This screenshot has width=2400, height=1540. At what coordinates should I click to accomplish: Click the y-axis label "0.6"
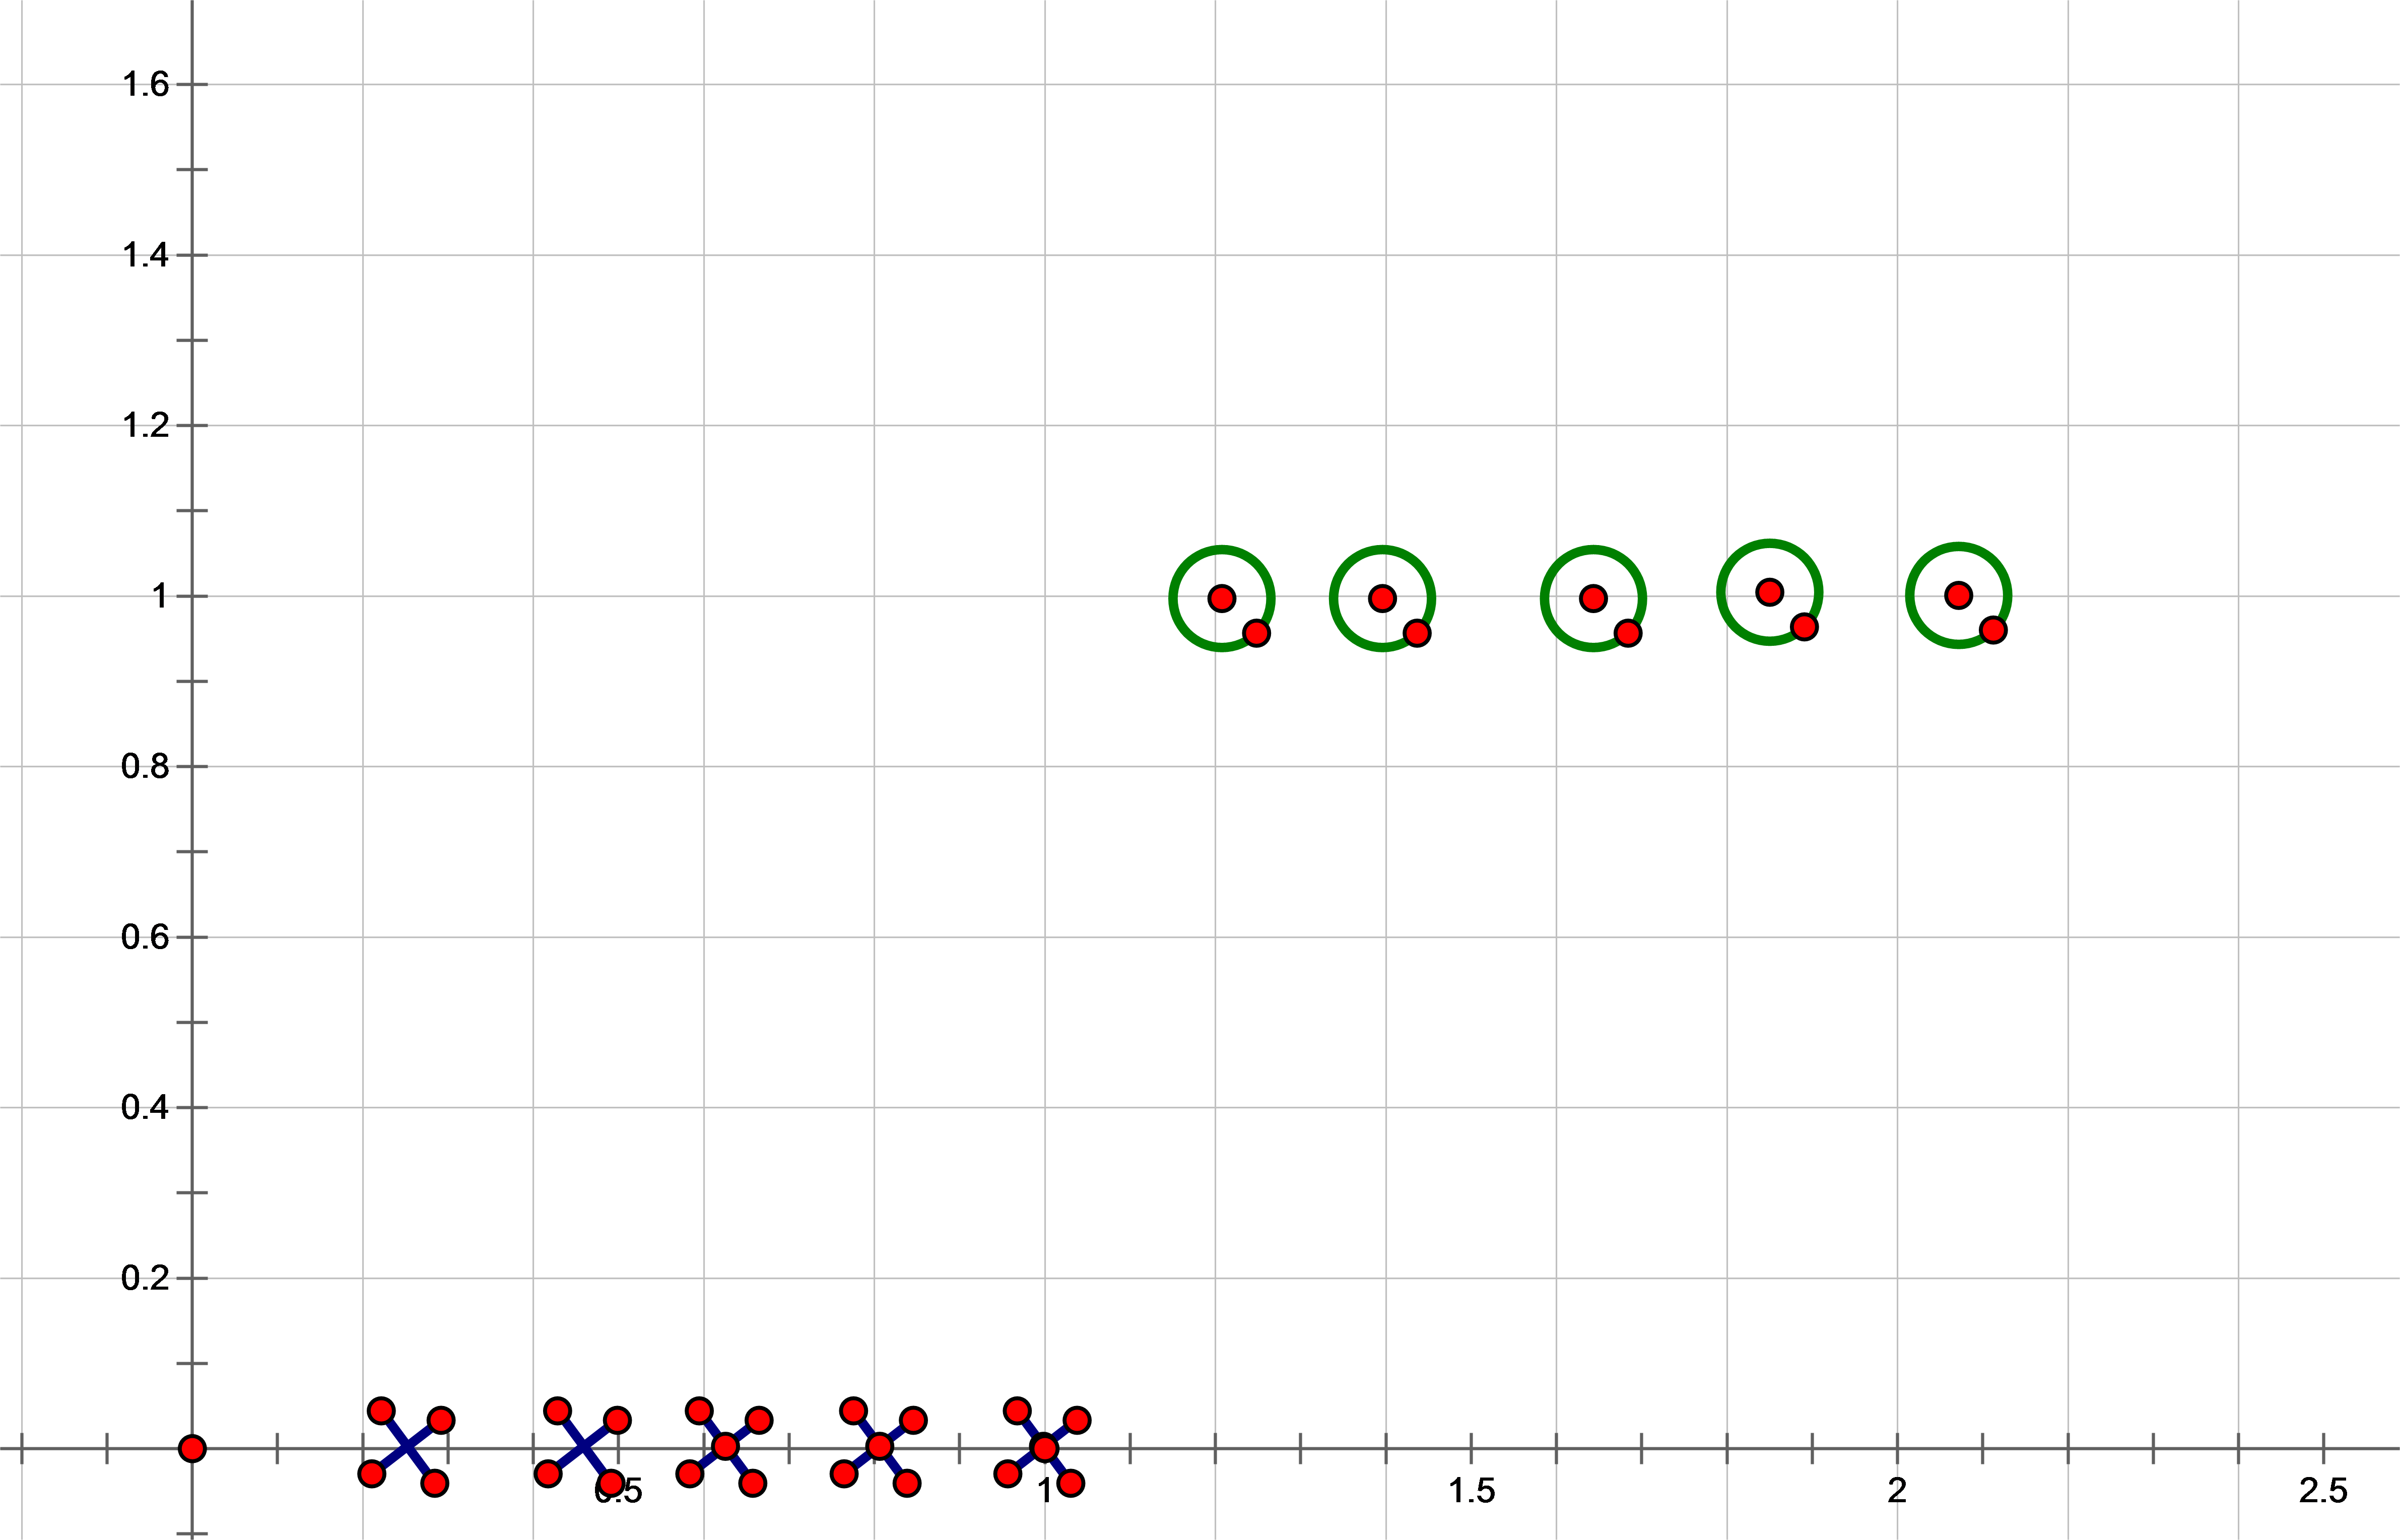pyautogui.click(x=145, y=938)
